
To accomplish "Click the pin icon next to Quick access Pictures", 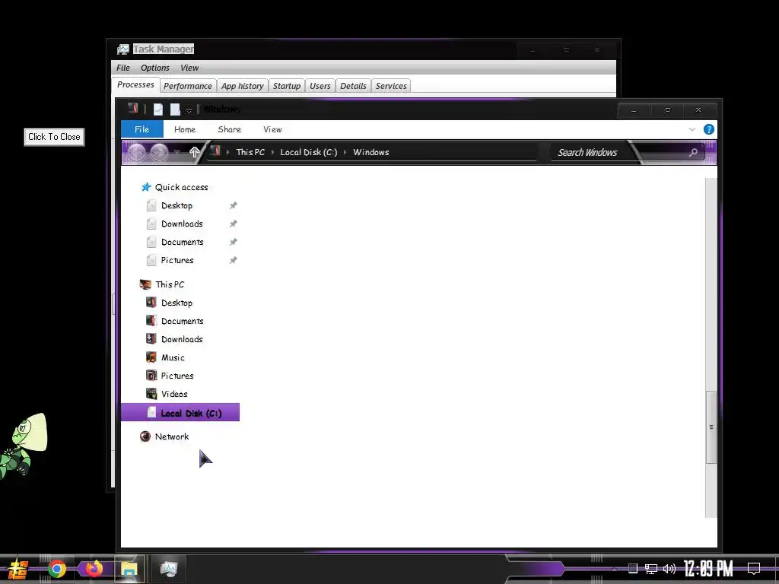I will point(233,260).
